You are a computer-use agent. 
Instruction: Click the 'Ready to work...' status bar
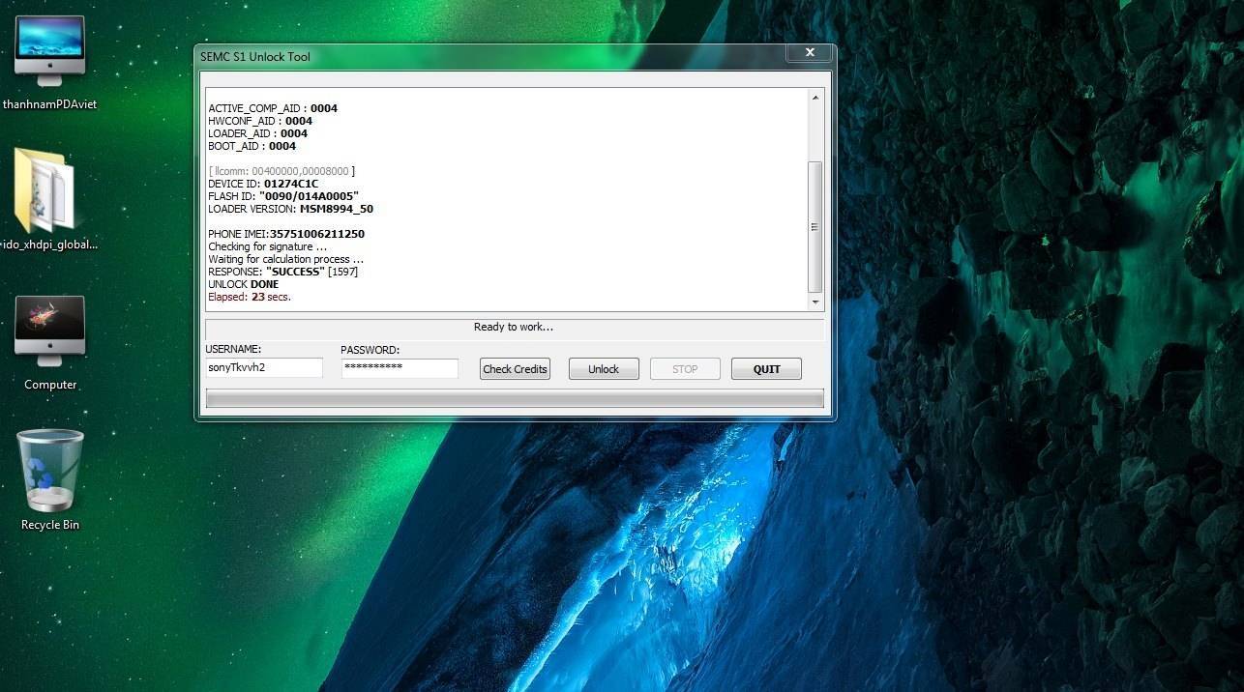pos(515,328)
